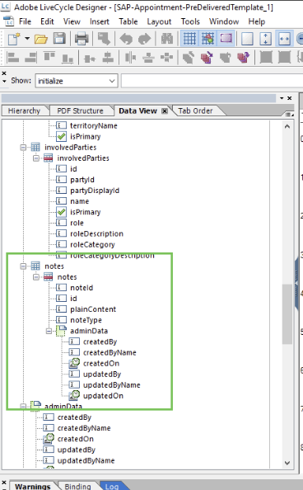Click the Data View scroll up arrow
303x490 pixels.
287,126
